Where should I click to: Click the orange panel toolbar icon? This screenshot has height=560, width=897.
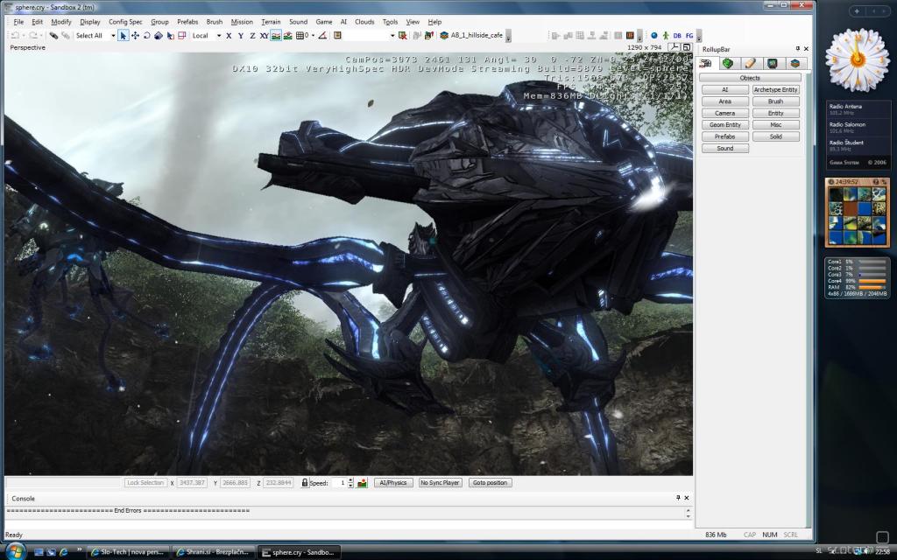pos(630,35)
